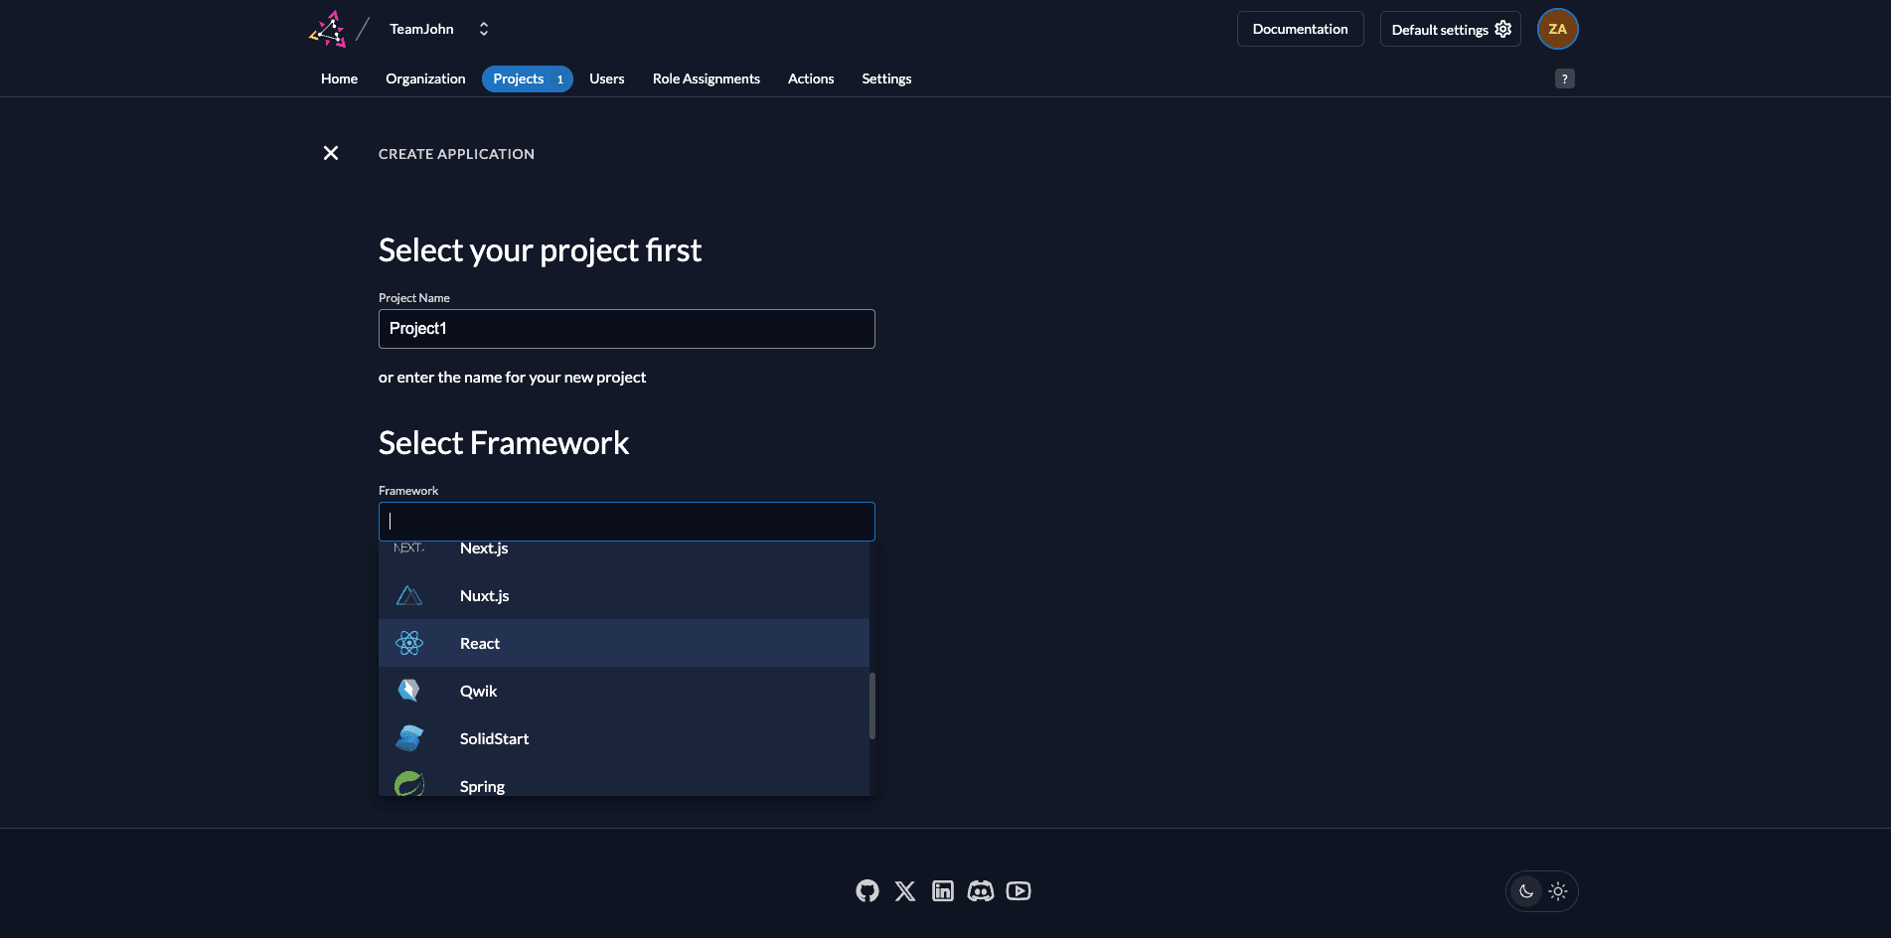Click the LinkedIn icon in the footer

(942, 890)
